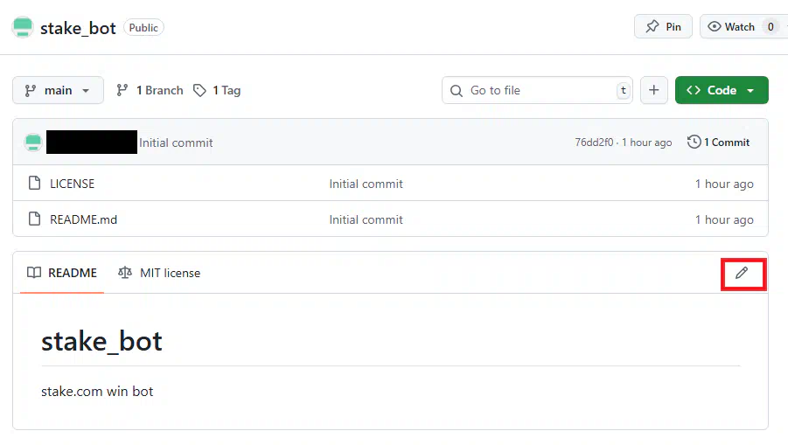Switch to the MIT license tab

(x=159, y=273)
